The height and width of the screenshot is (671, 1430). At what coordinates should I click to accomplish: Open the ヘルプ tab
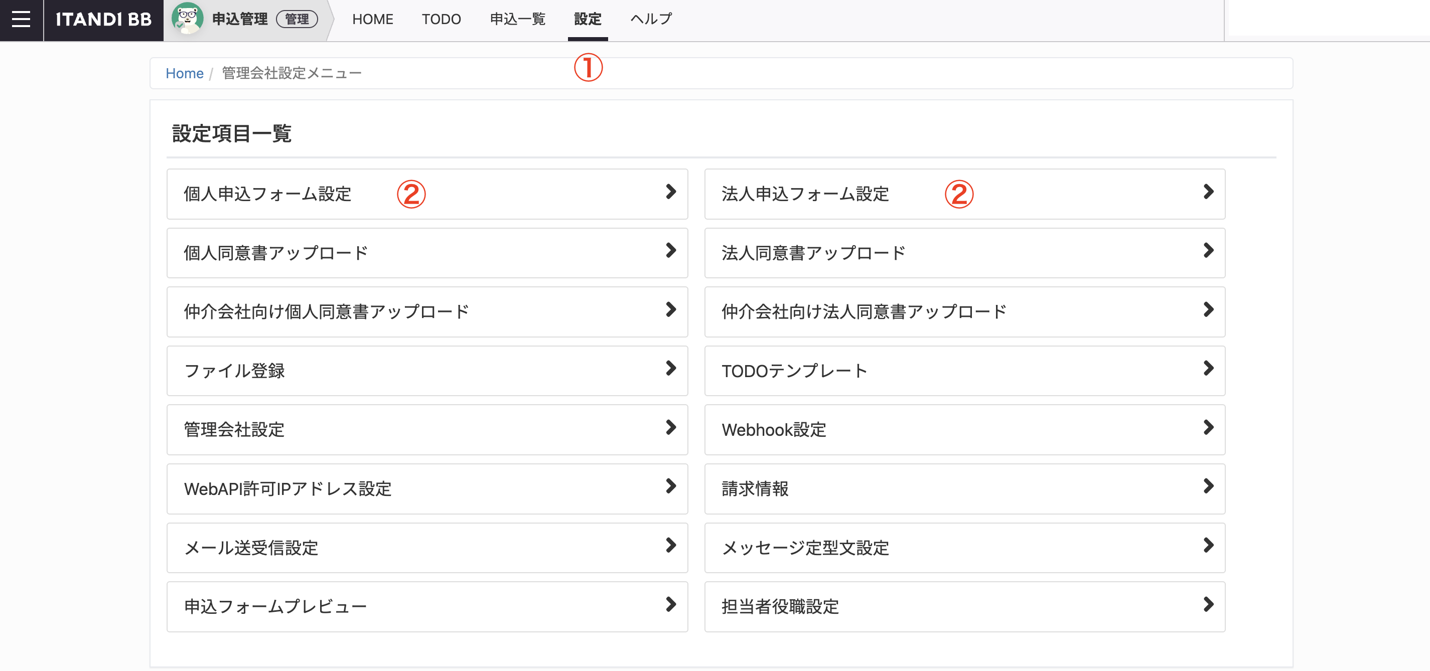[x=651, y=20]
